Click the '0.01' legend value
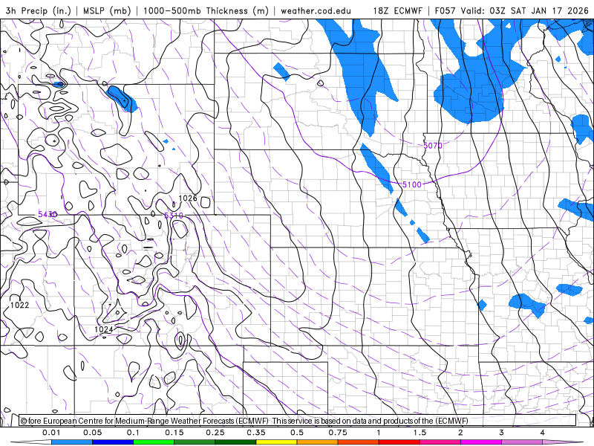This screenshot has height=446, width=594. click(51, 433)
